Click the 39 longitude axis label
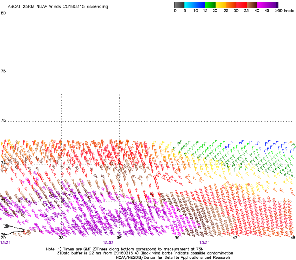Image resolution: width=296 pixels, height=260 pixels. coord(177,238)
